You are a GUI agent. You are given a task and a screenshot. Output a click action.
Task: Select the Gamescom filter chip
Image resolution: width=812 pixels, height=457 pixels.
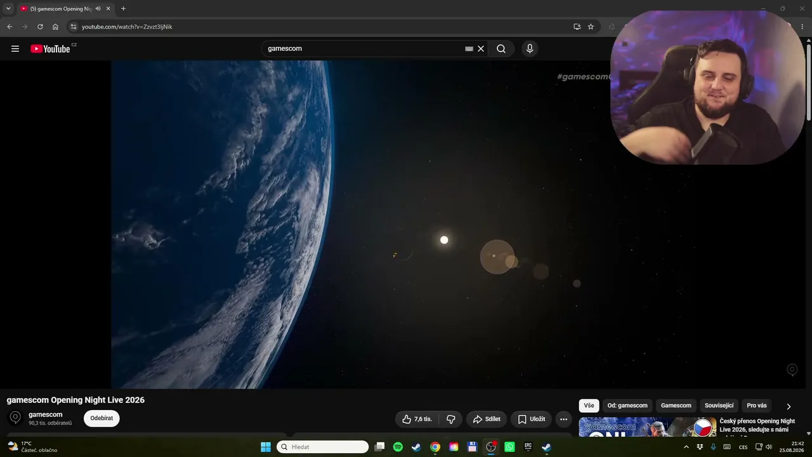point(676,406)
